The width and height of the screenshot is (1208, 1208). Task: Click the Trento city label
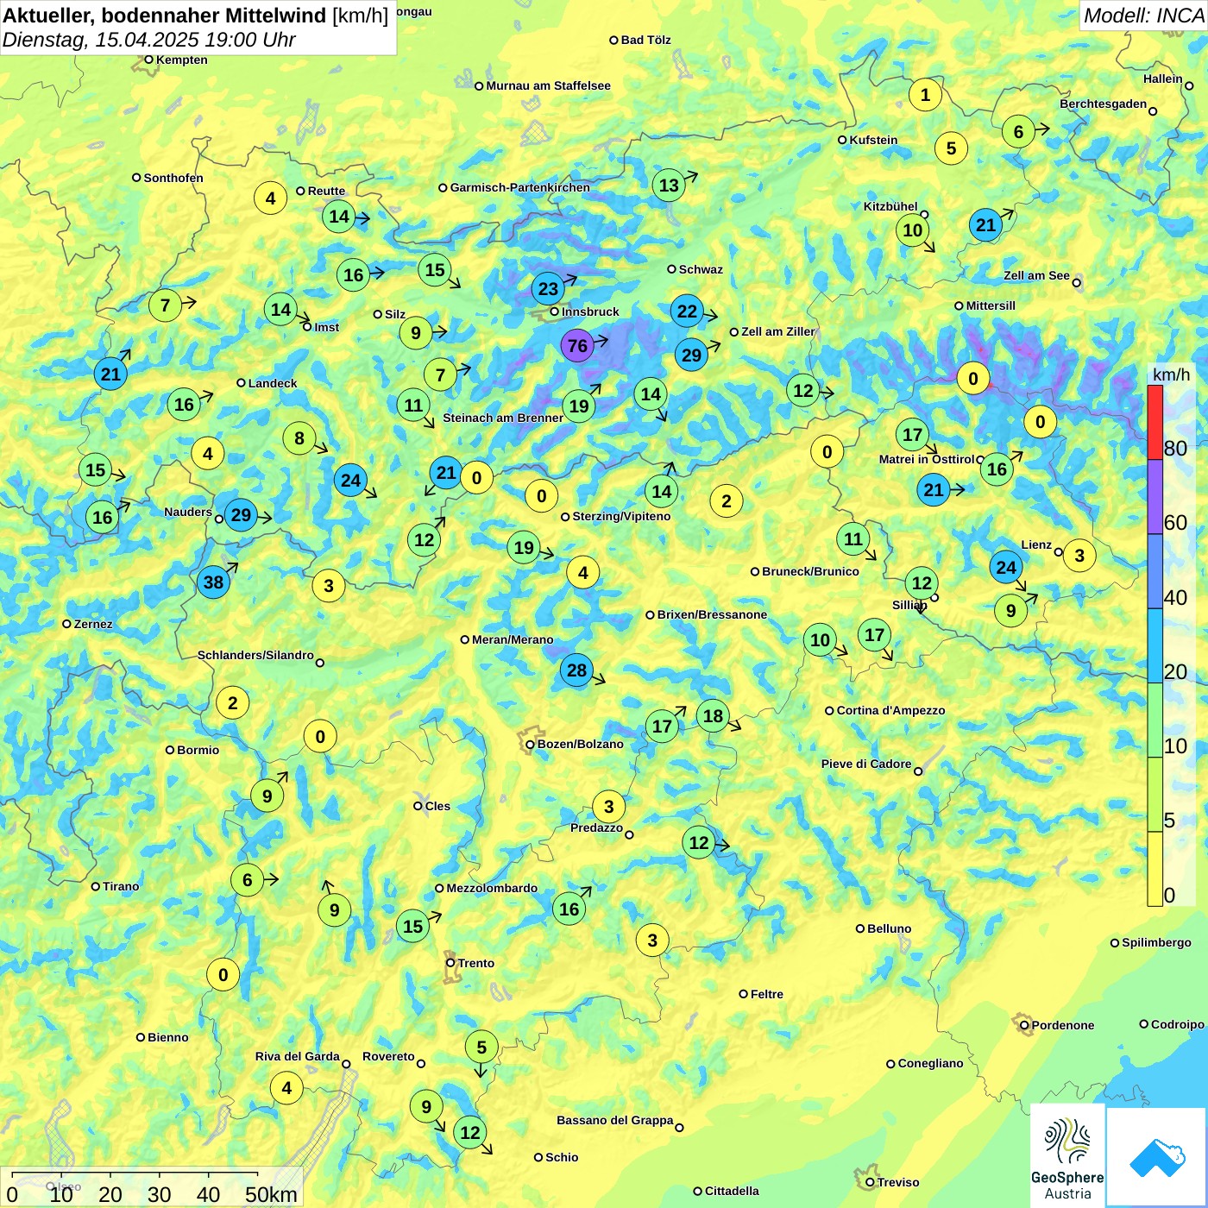tap(476, 963)
